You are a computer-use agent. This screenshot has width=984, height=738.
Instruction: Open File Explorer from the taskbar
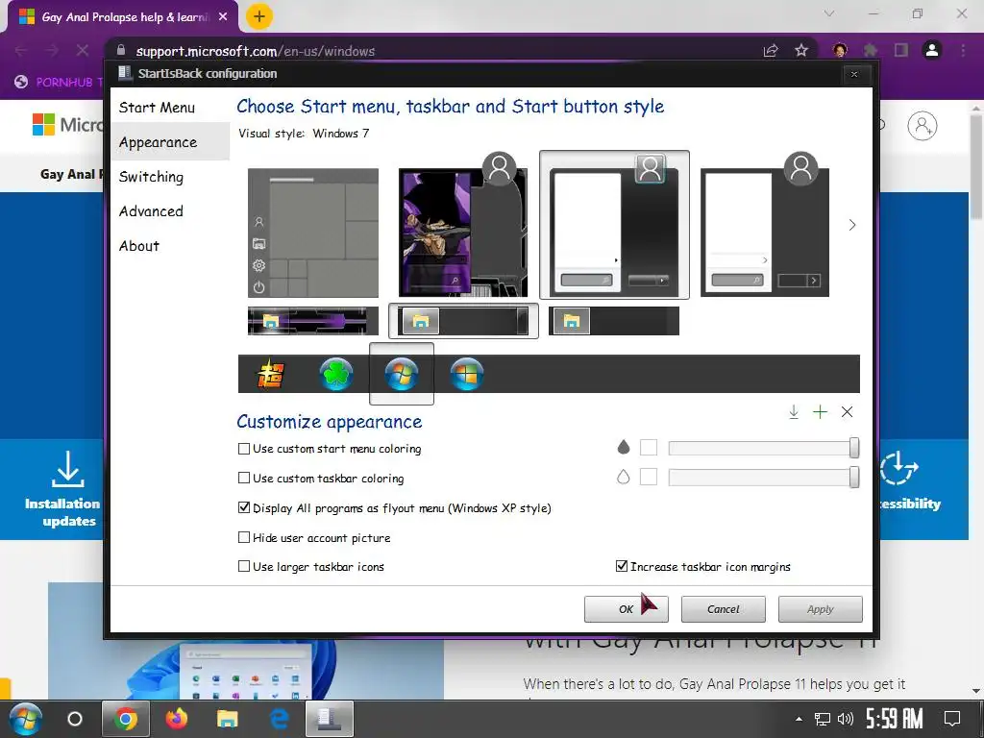pos(227,719)
